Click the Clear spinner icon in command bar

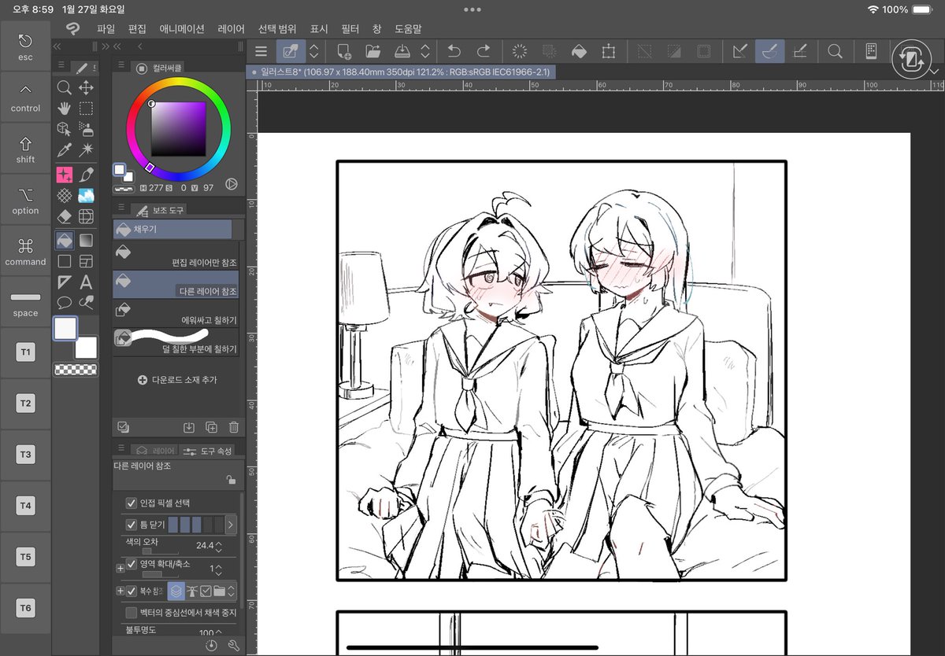click(x=520, y=51)
